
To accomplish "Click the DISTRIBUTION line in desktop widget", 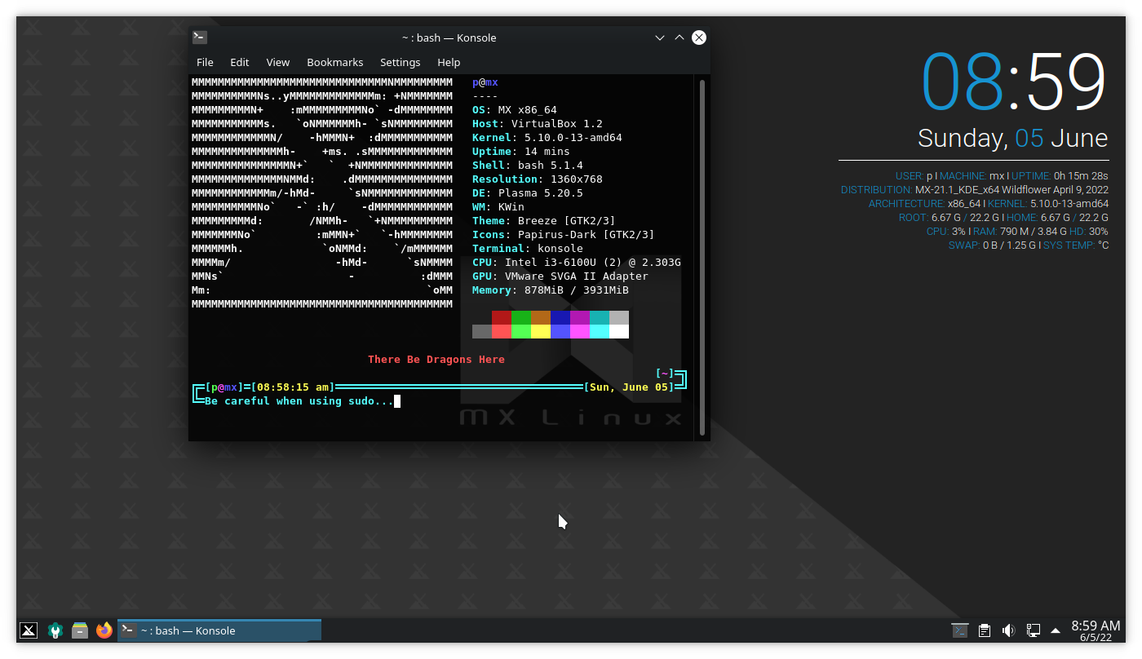I will [x=975, y=190].
